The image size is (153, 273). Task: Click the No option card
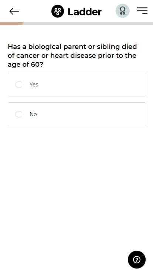[76, 114]
